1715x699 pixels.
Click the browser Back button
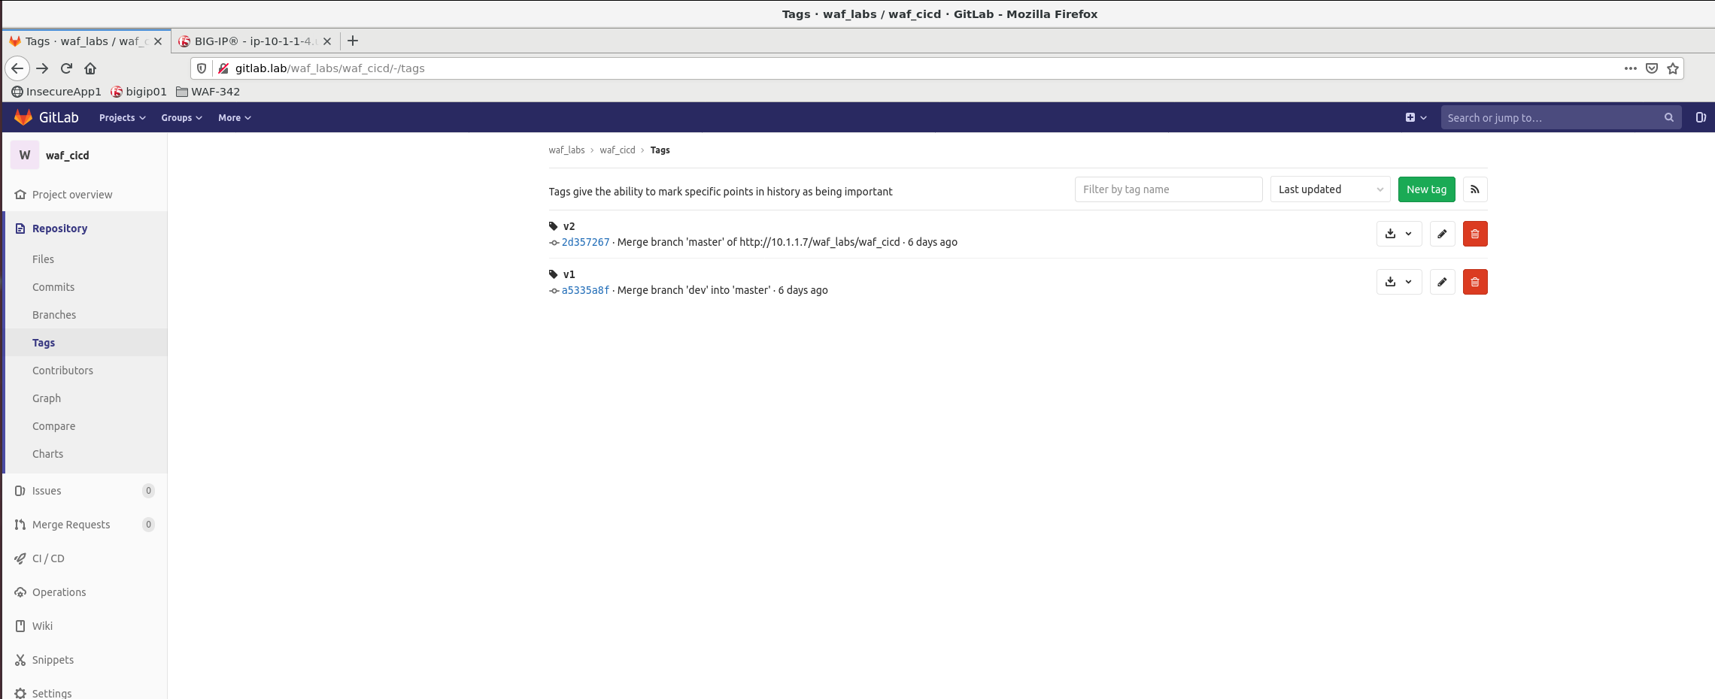click(x=17, y=68)
